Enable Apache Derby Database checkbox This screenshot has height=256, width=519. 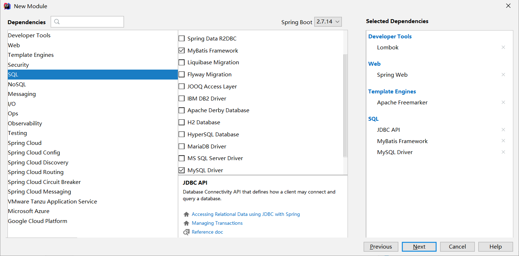pyautogui.click(x=181, y=110)
